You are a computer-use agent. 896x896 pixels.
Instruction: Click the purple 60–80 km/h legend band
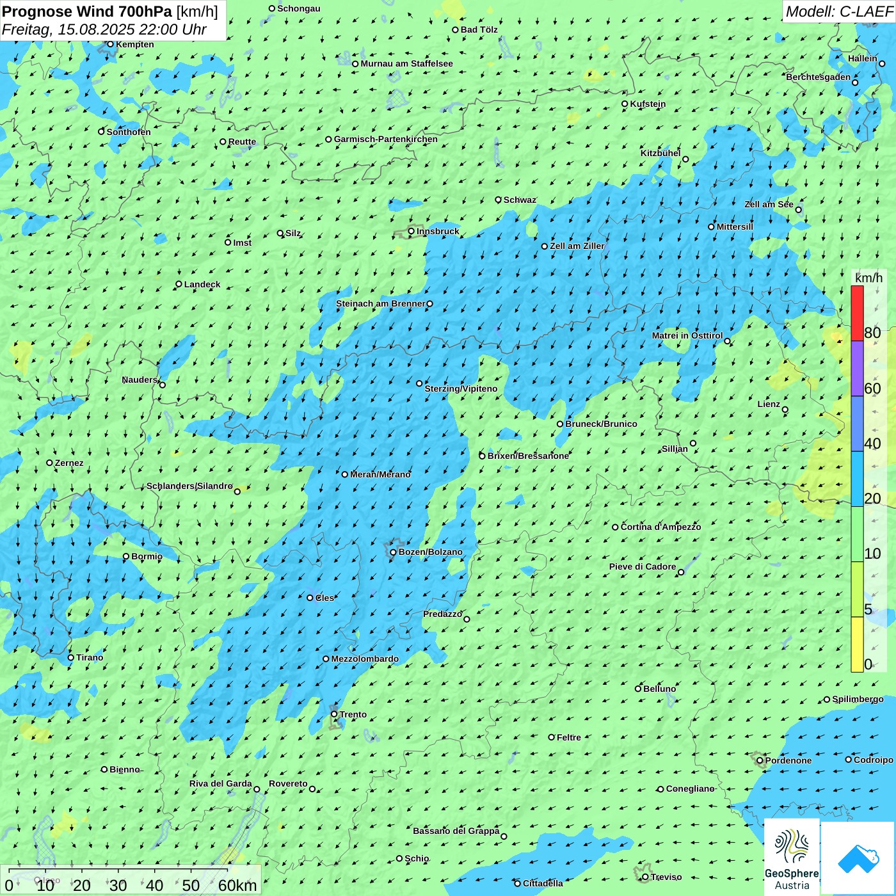click(857, 369)
